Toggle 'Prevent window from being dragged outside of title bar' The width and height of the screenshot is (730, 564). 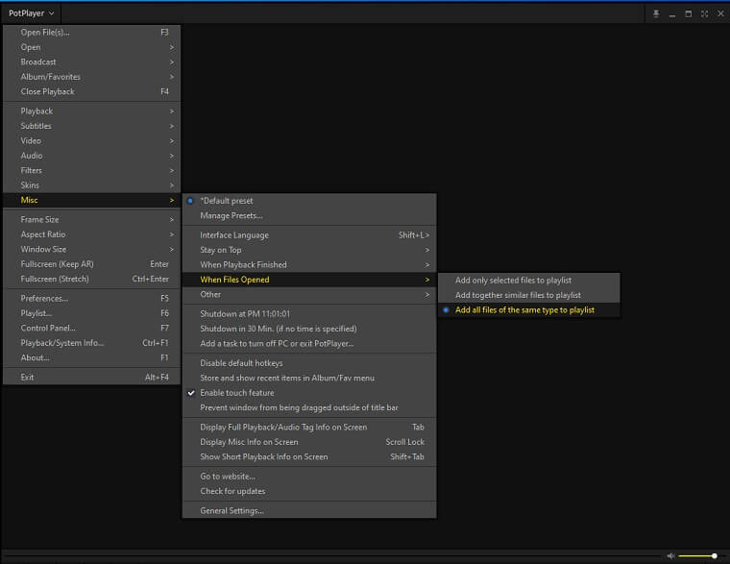pos(309,408)
